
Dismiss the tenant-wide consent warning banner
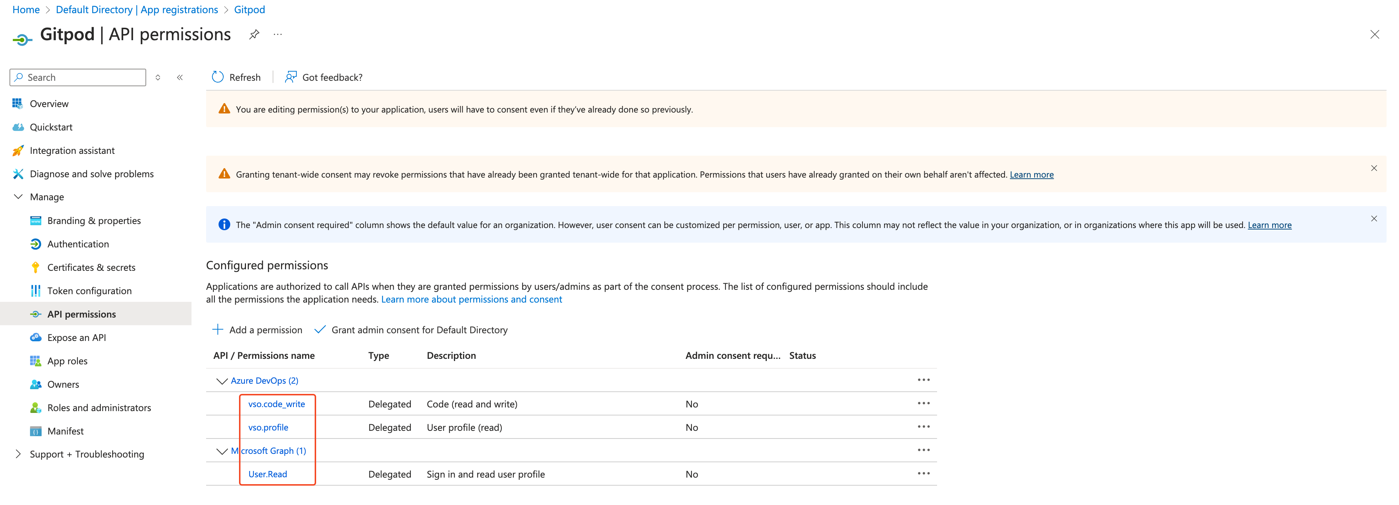pyautogui.click(x=1373, y=168)
